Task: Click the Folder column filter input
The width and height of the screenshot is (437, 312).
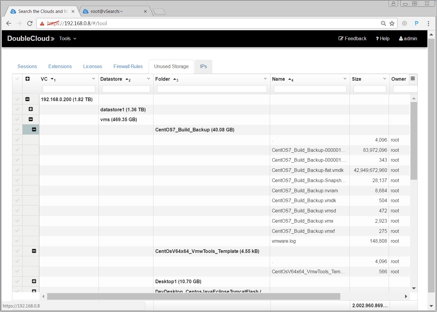Action: pyautogui.click(x=212, y=89)
